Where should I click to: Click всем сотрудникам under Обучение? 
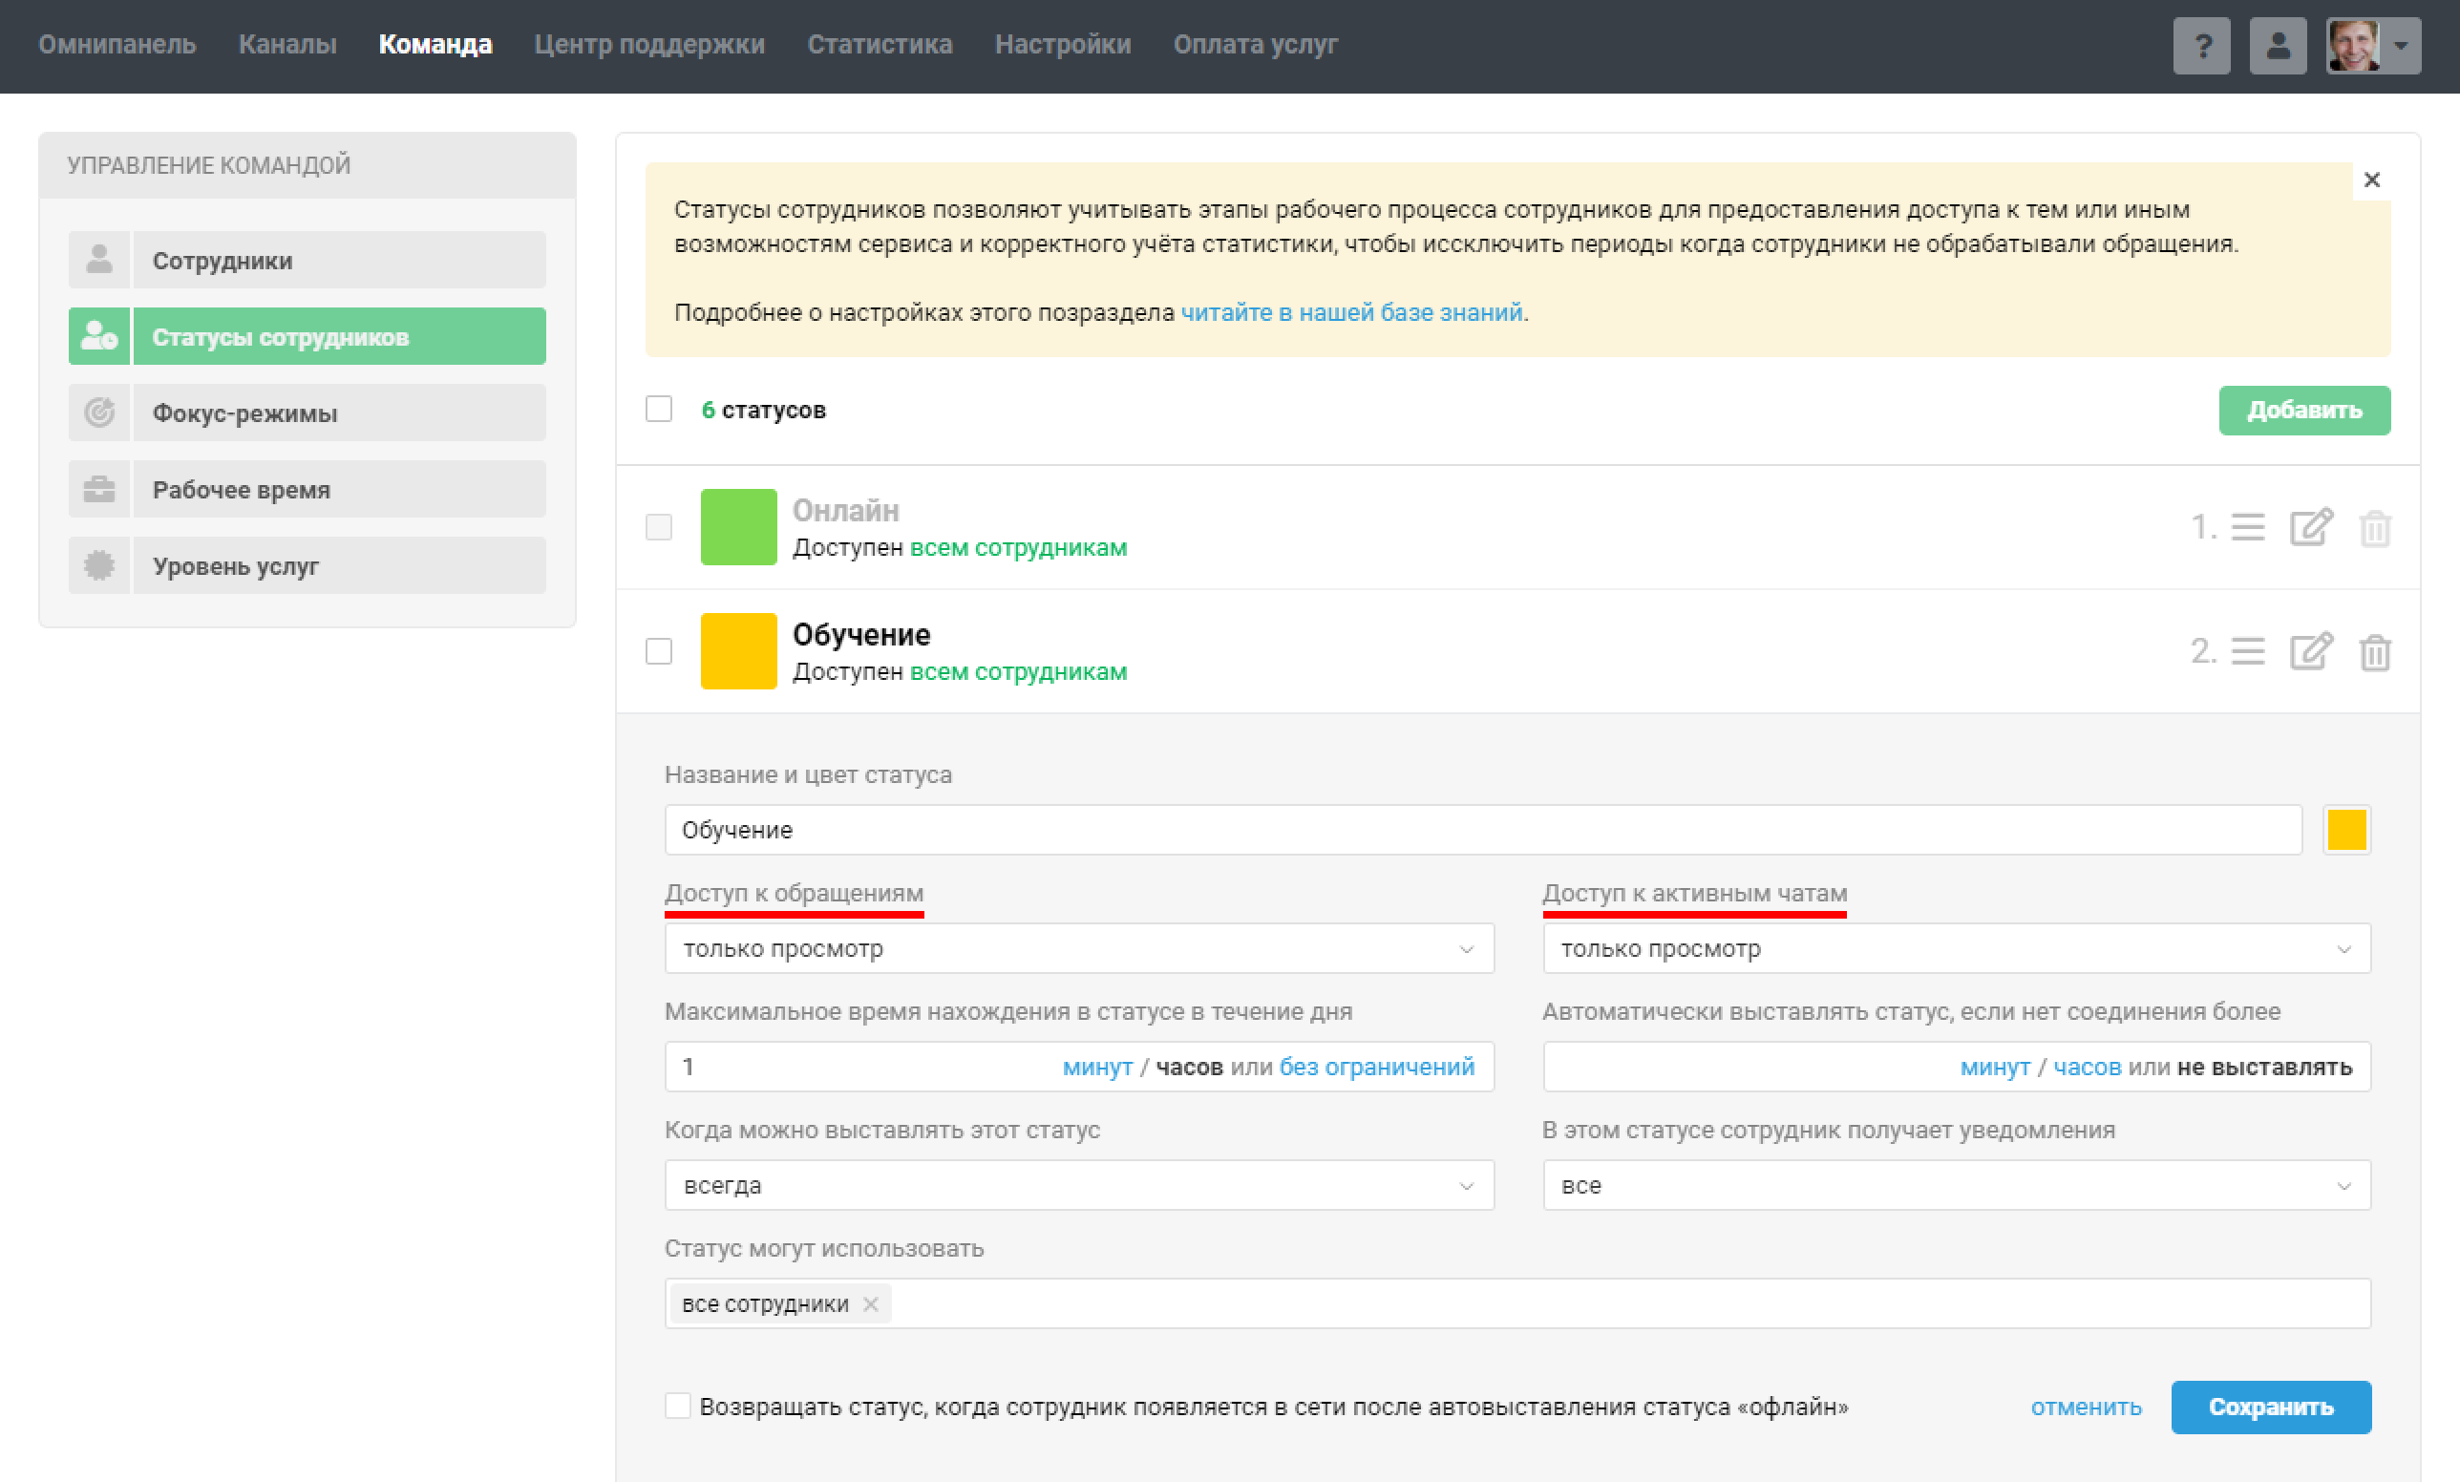point(1018,672)
